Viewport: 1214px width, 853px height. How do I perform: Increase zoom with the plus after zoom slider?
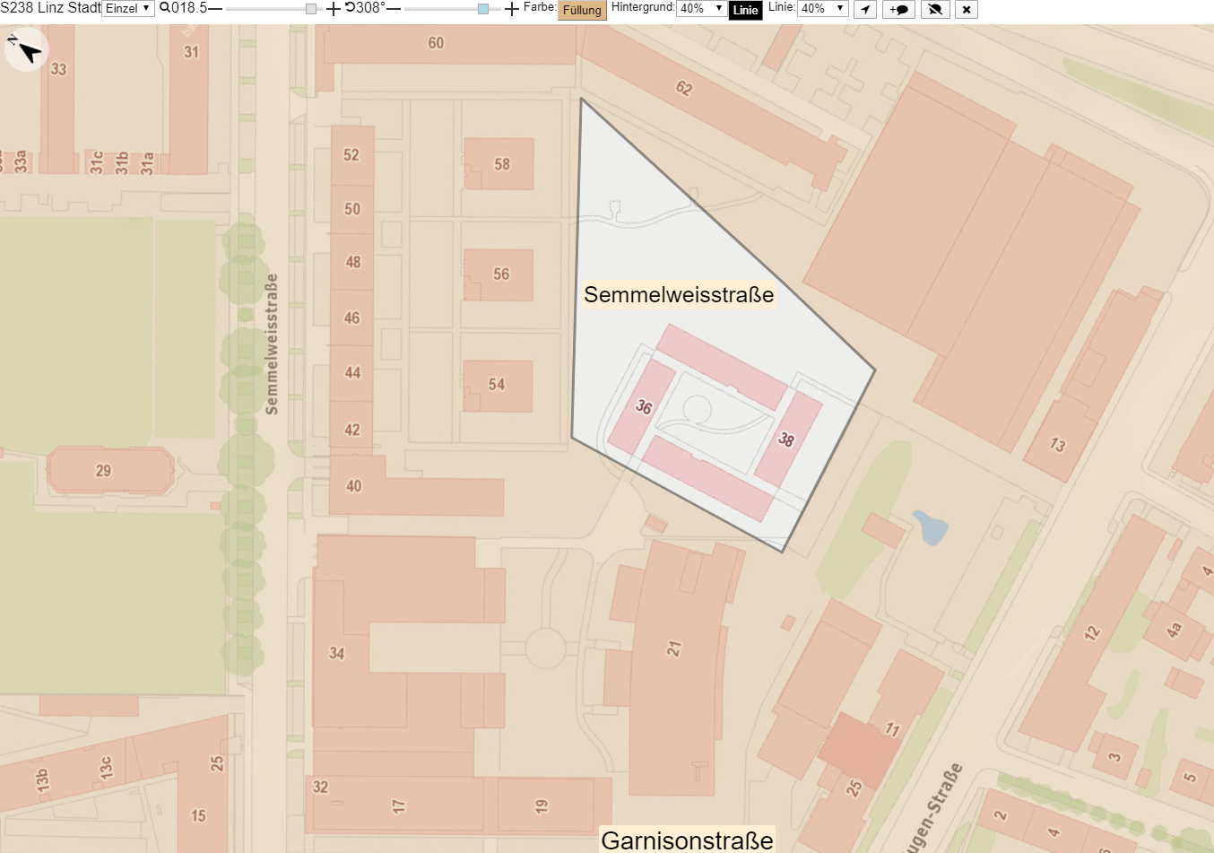pyautogui.click(x=334, y=9)
